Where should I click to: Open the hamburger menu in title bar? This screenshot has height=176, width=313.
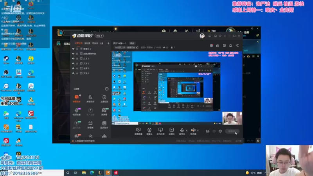pos(225,36)
